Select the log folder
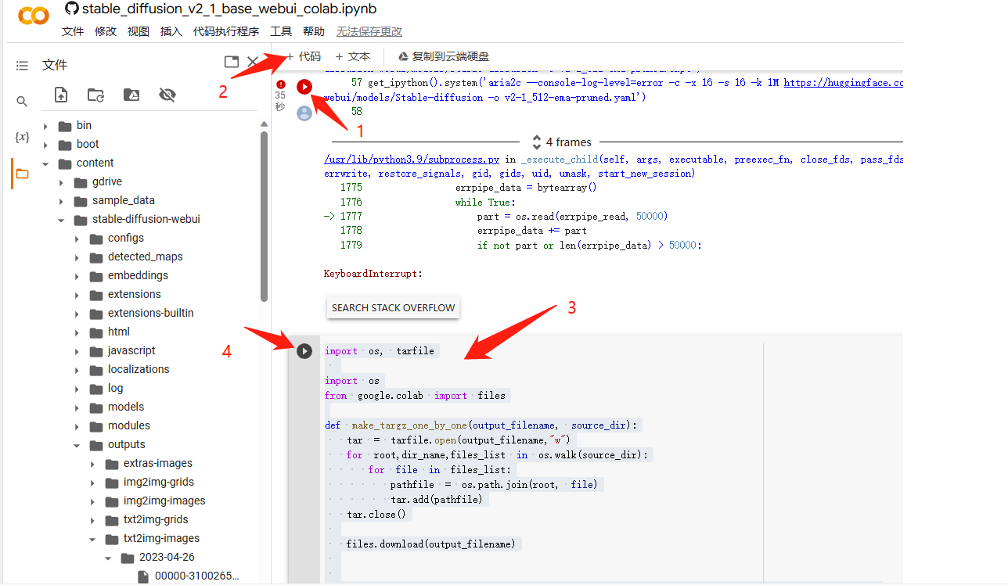 (x=115, y=388)
